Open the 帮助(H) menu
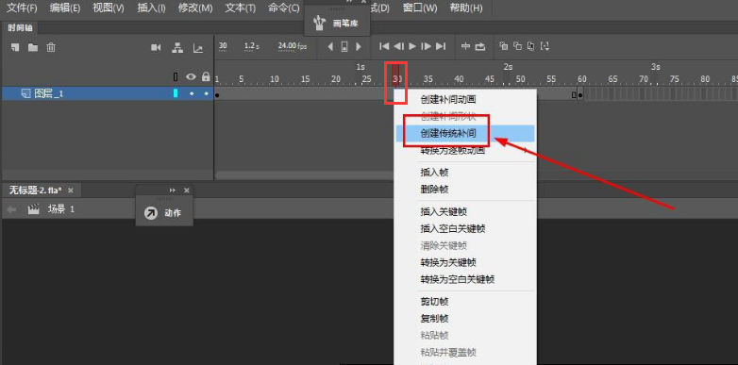The width and height of the screenshot is (738, 365). click(466, 8)
